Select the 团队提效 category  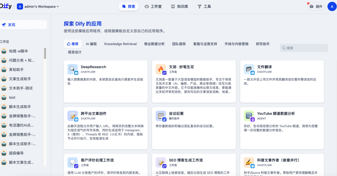pos(179,44)
